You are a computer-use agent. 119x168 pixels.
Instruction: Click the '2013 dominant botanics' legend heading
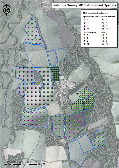pos(95,13)
